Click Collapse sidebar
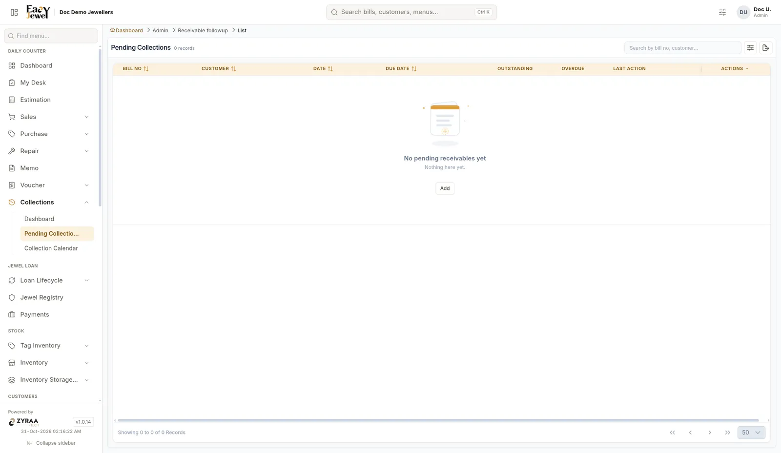The image size is (781, 453). coord(51,443)
